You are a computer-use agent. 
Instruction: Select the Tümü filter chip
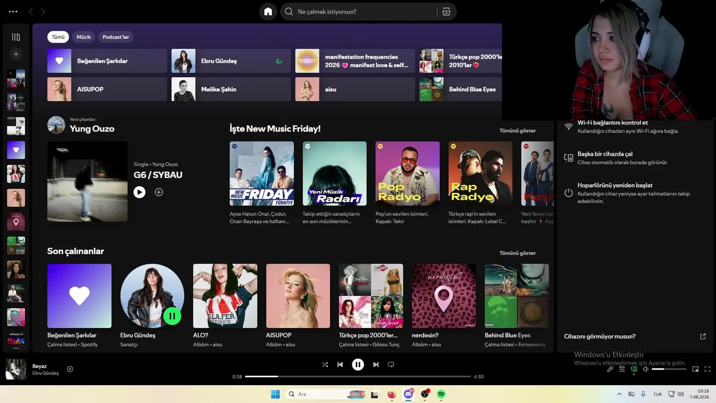coord(58,37)
